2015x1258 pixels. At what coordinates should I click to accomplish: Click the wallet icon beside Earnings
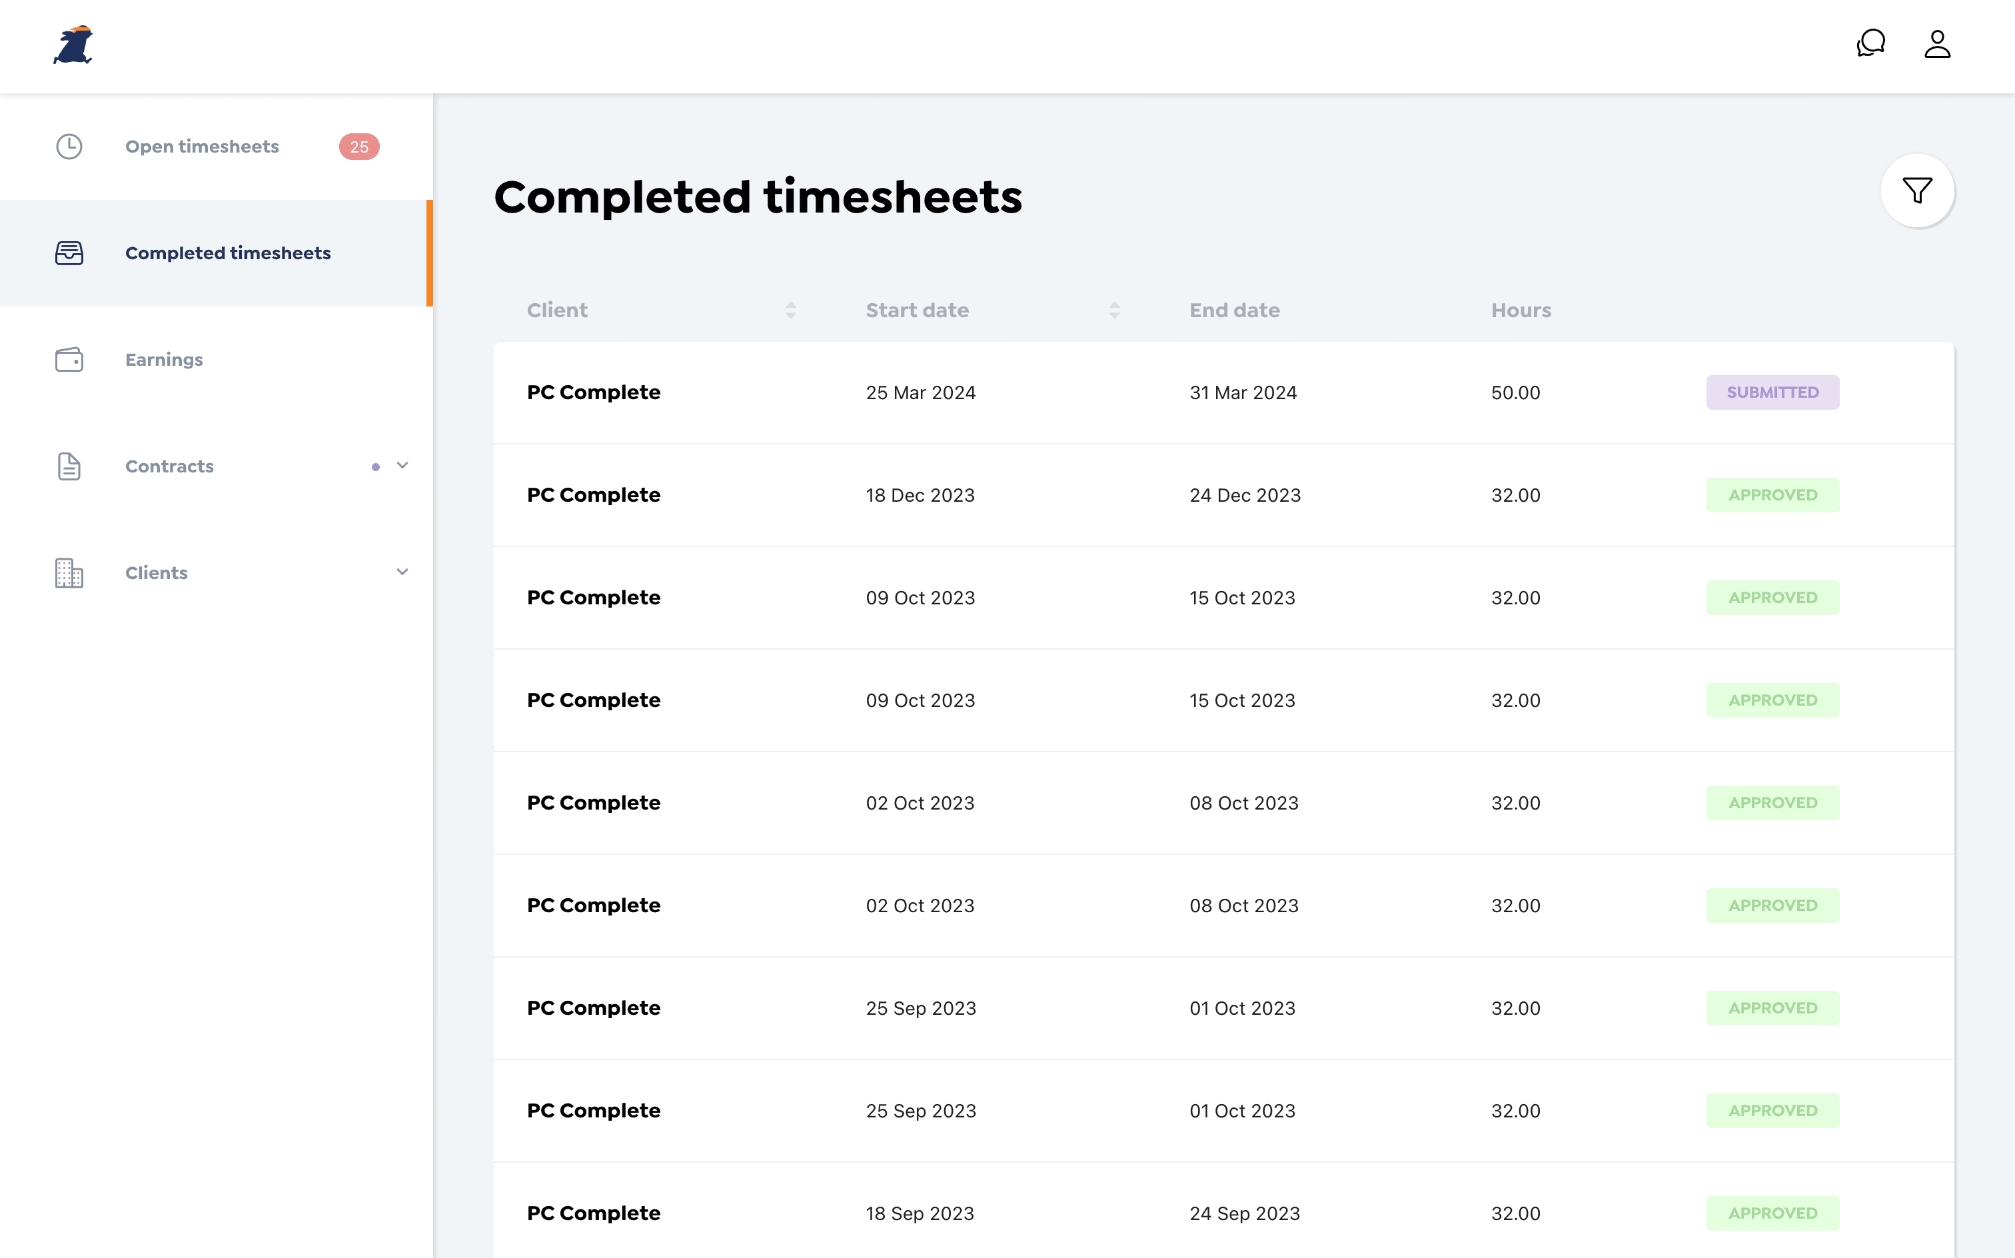(69, 359)
